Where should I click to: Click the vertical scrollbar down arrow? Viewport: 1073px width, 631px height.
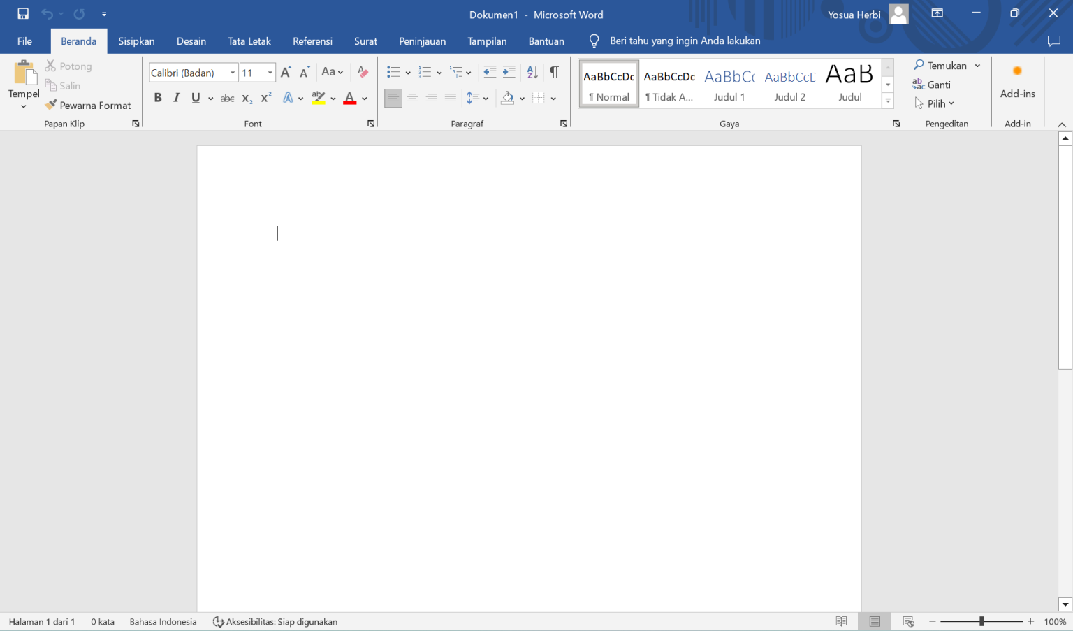[1065, 604]
